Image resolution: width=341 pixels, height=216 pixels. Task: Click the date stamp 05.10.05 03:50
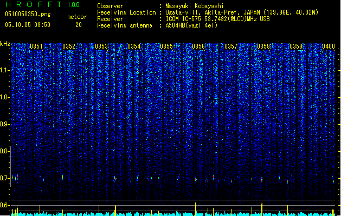(28, 25)
